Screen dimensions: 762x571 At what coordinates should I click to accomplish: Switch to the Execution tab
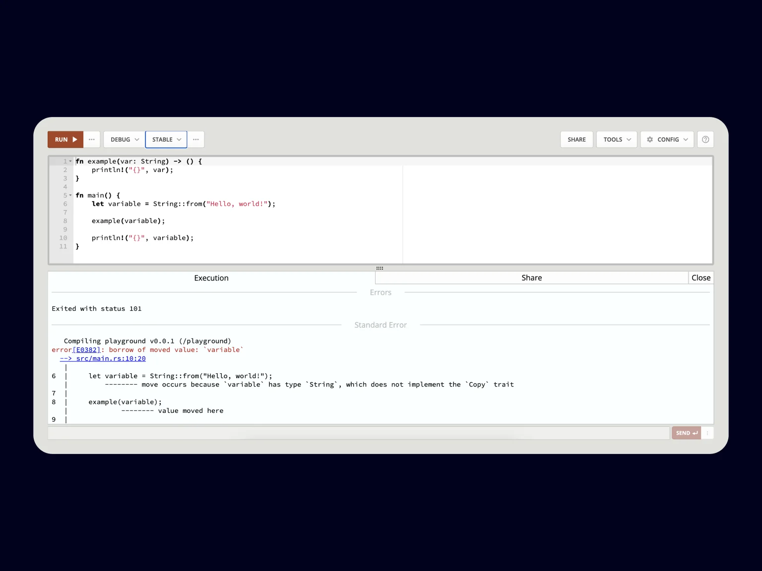click(x=211, y=278)
